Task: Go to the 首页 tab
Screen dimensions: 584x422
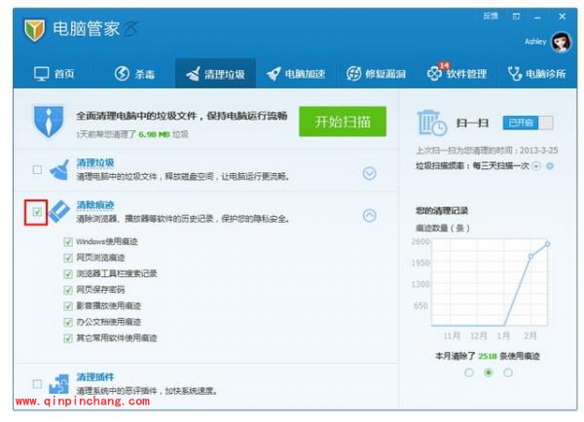Action: click(x=54, y=74)
